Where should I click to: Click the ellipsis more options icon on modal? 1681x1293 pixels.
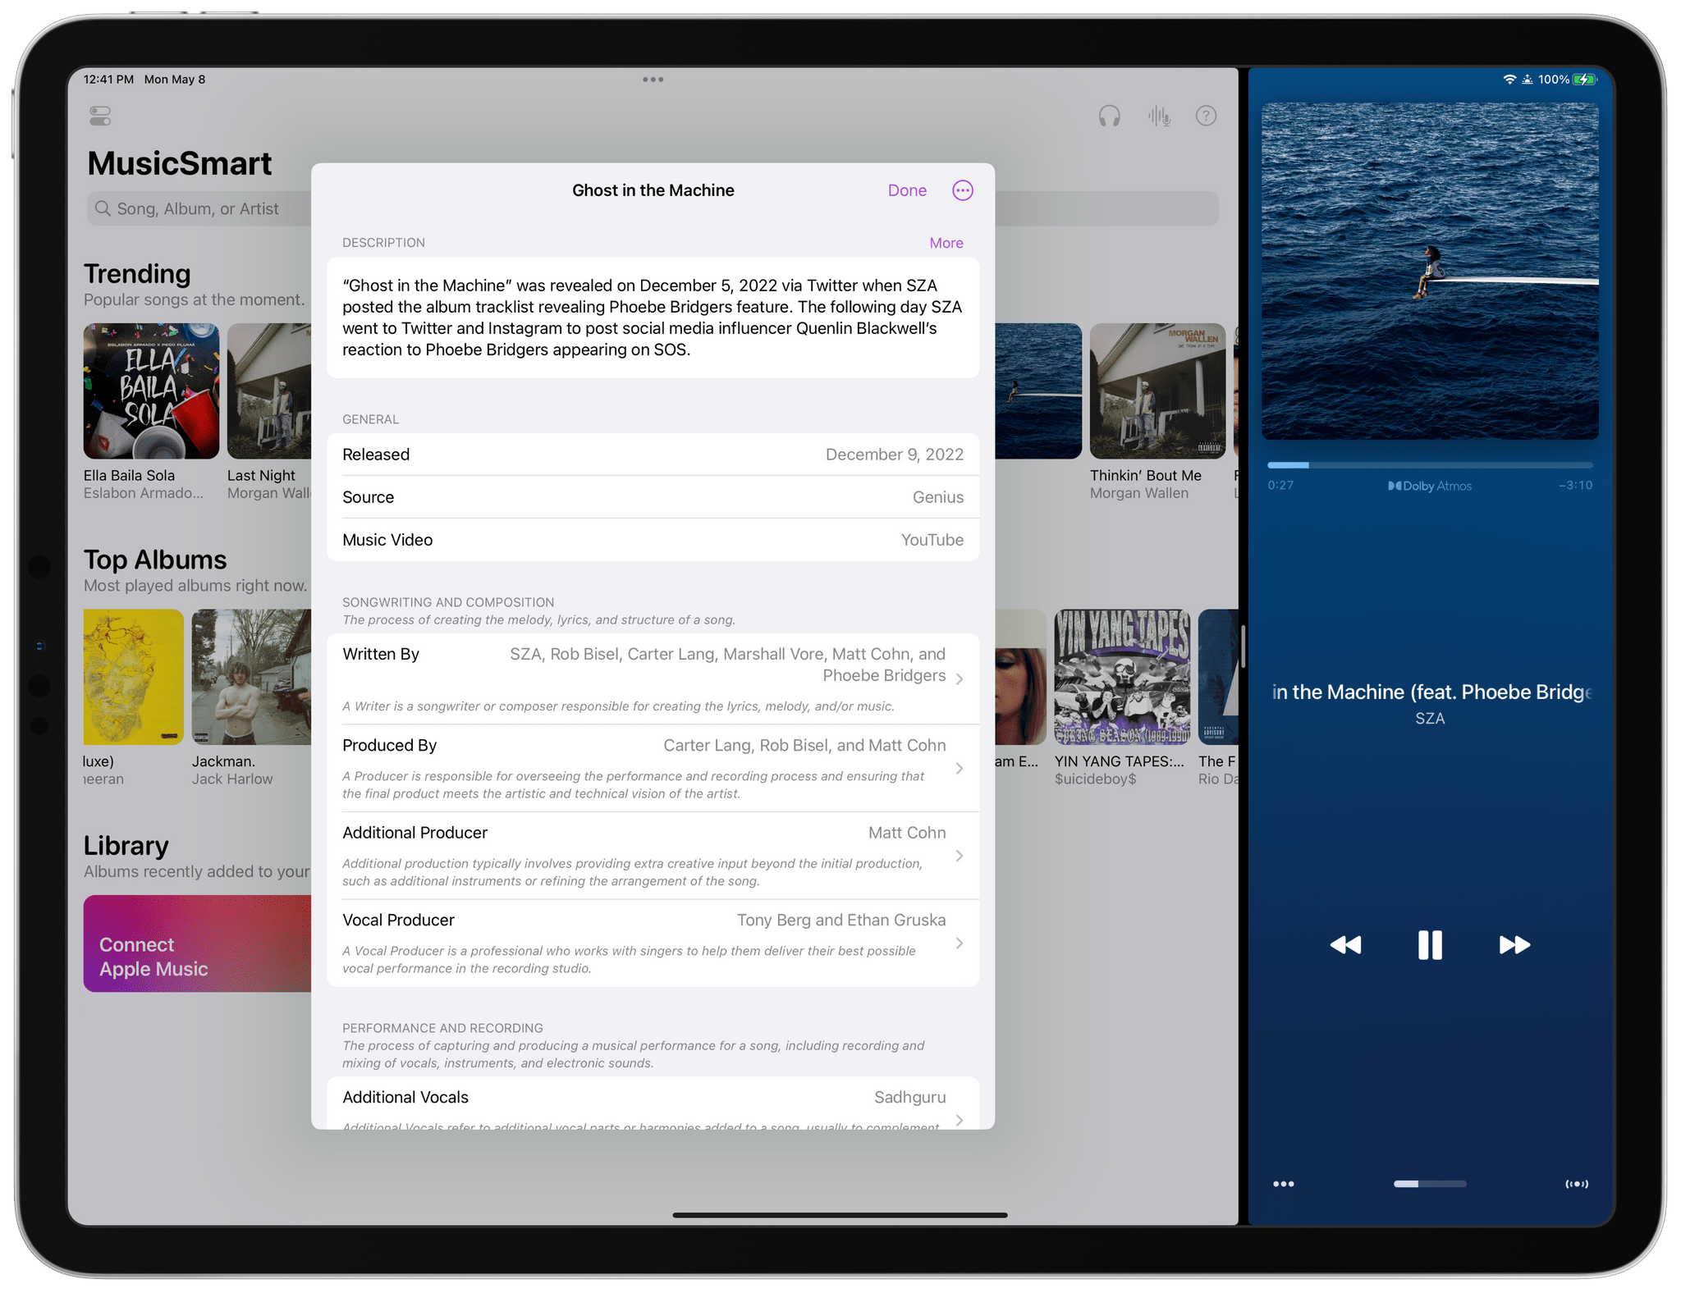(962, 190)
